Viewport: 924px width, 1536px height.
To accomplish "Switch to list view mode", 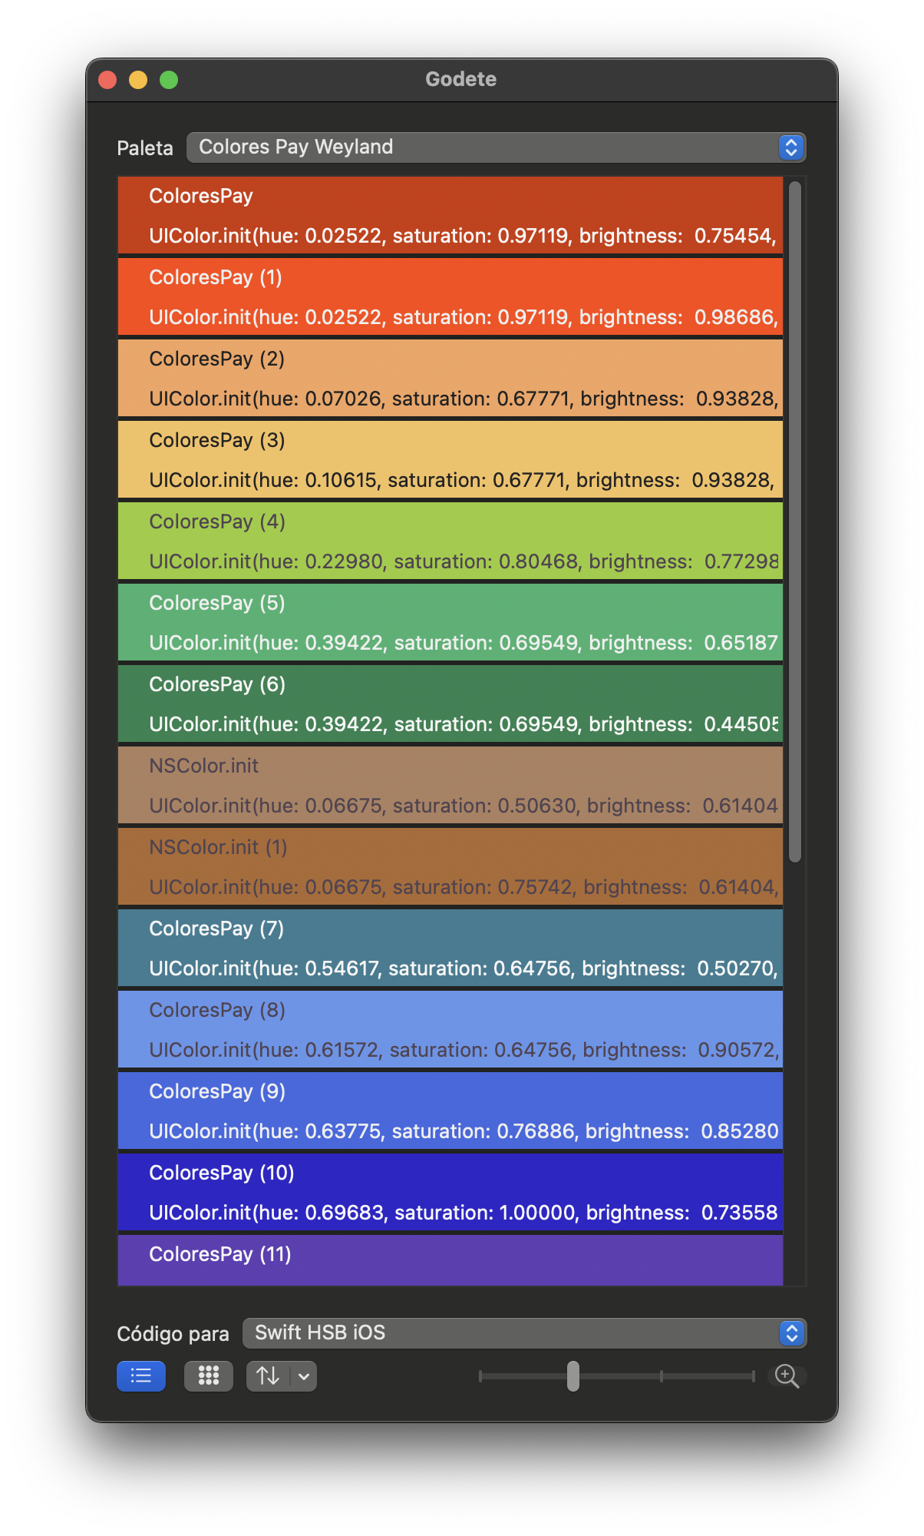I will click(x=140, y=1375).
